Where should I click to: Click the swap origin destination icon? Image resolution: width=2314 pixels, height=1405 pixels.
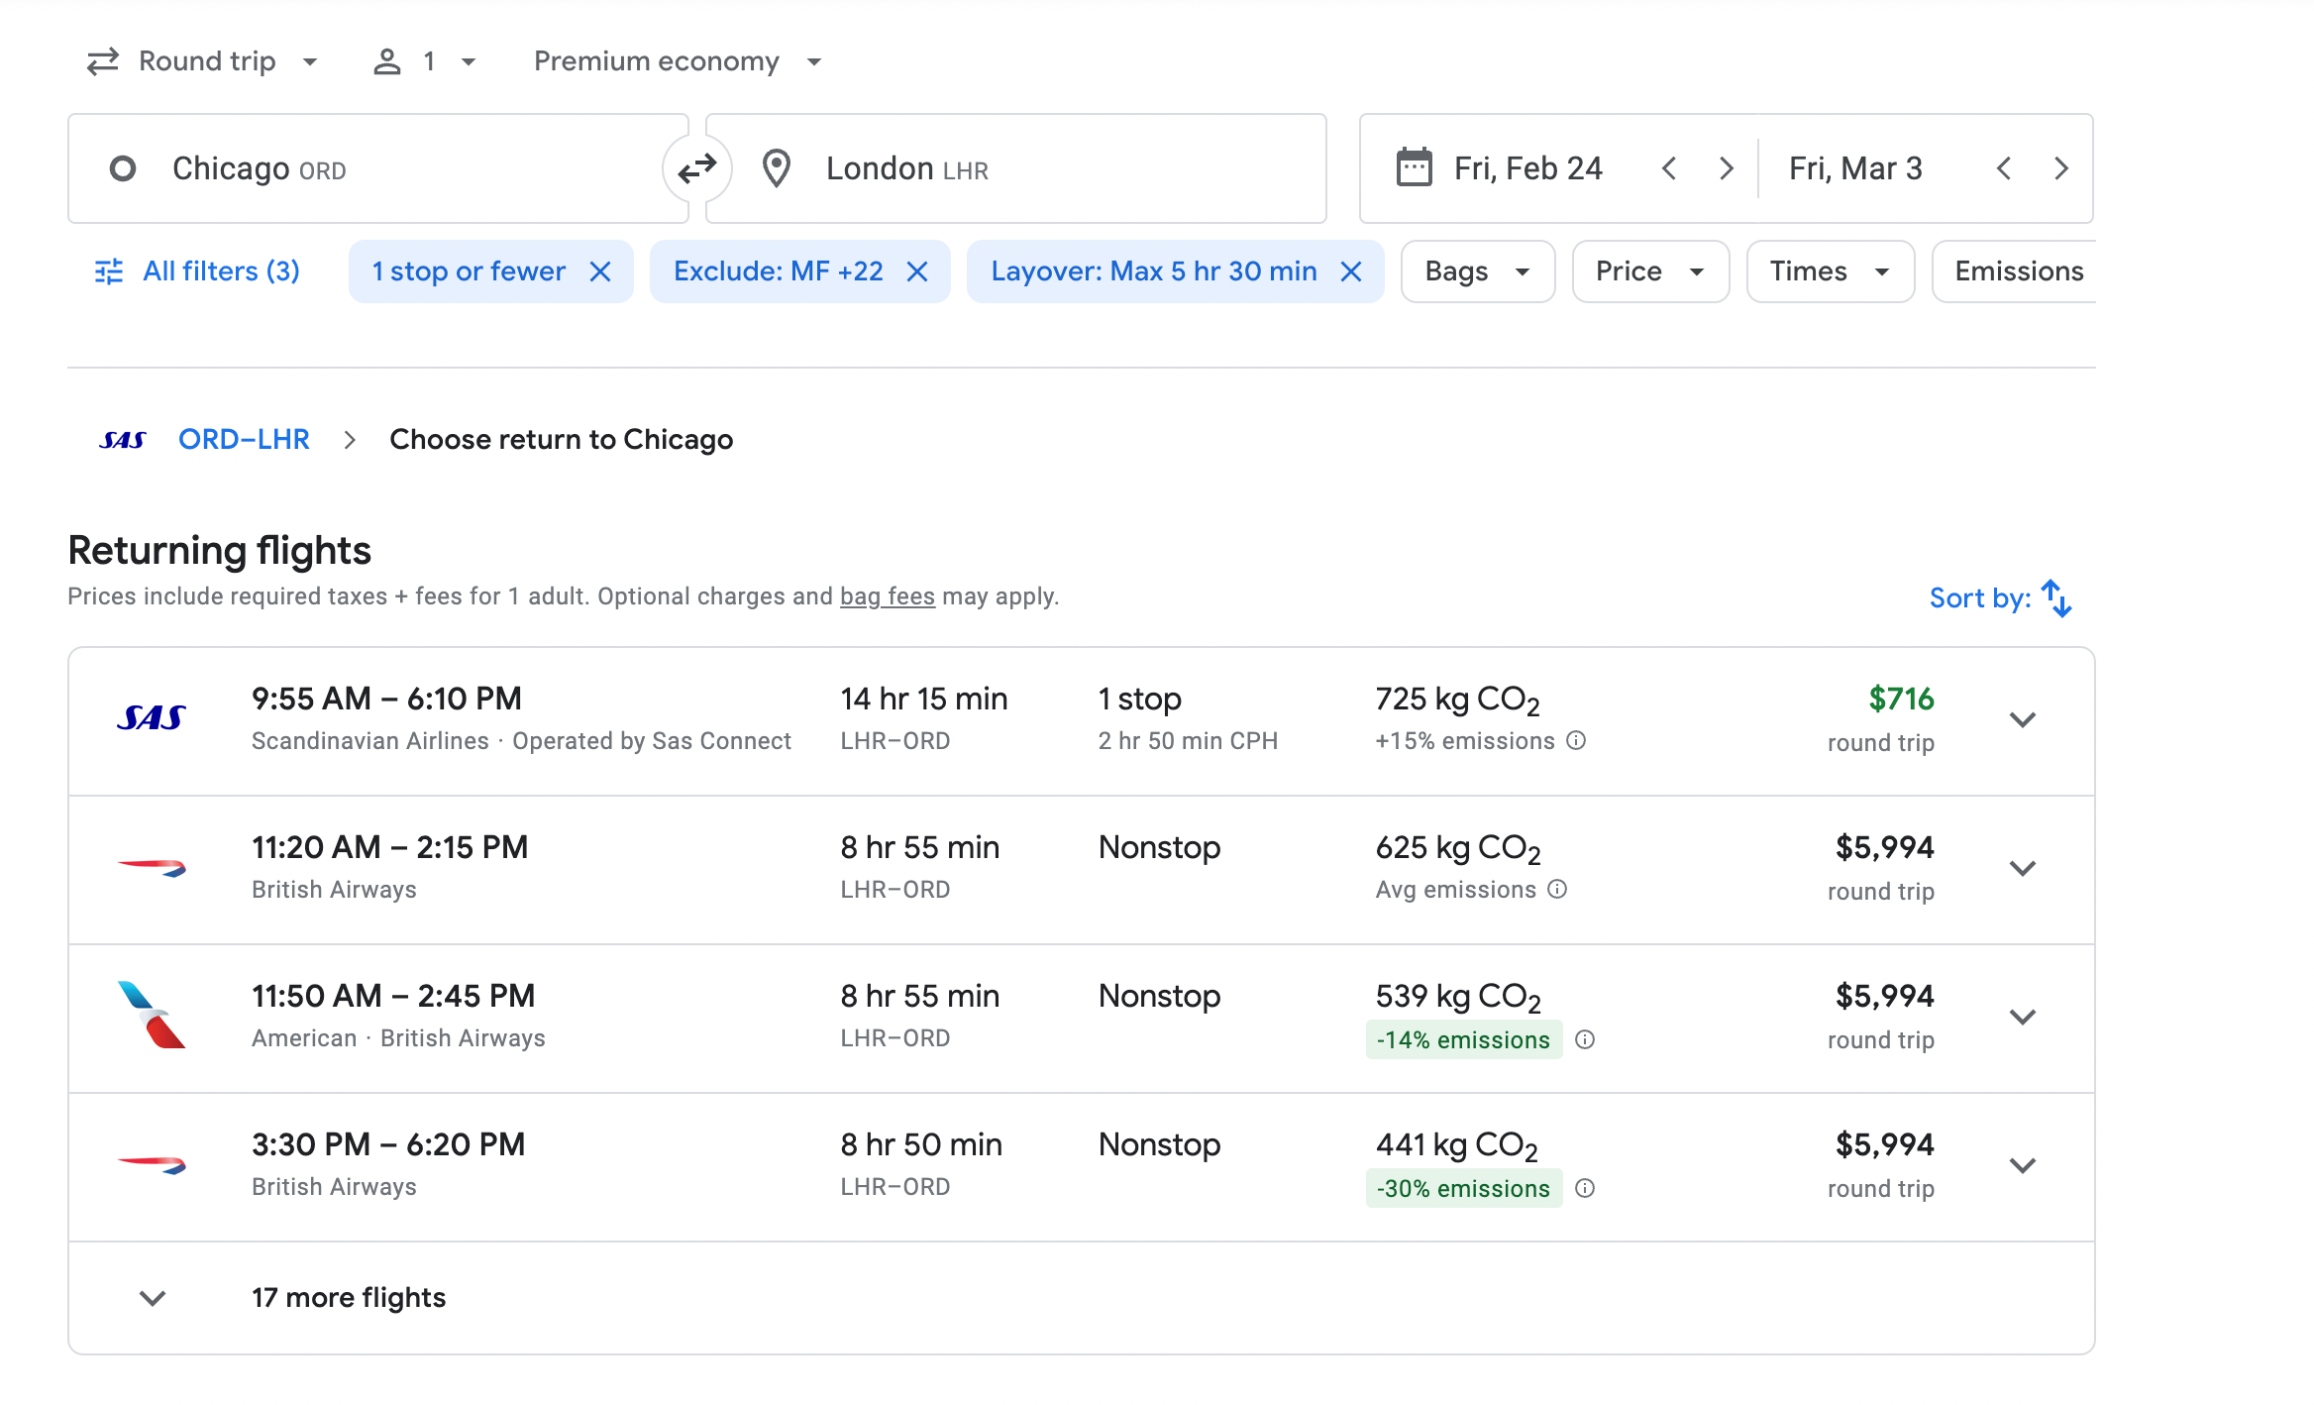[695, 168]
